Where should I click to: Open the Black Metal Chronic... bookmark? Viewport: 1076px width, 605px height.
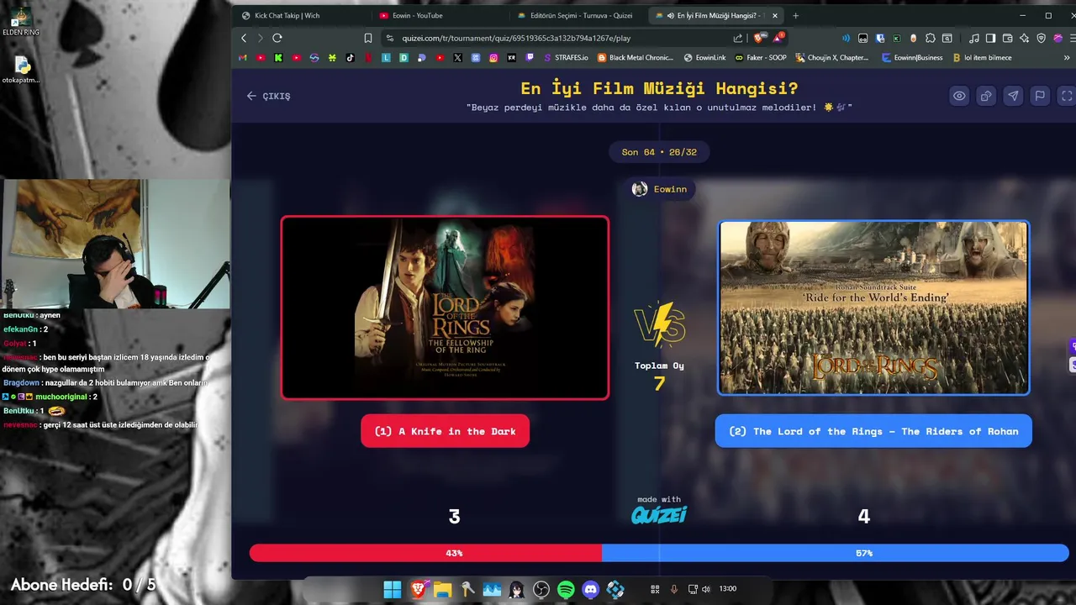pyautogui.click(x=636, y=58)
